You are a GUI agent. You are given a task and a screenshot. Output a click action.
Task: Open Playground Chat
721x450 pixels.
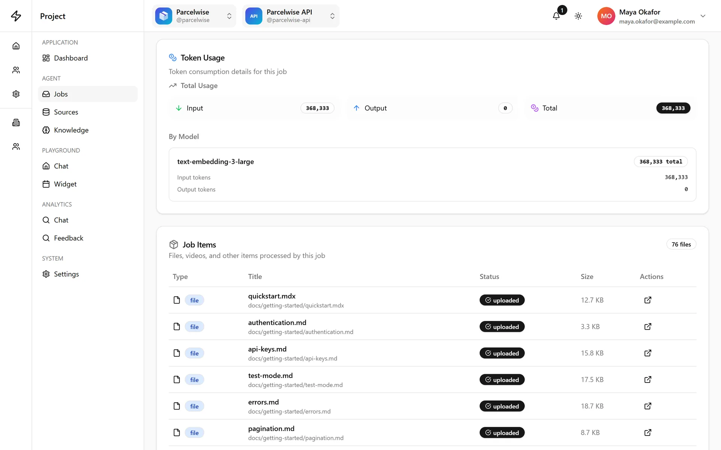pos(87,166)
